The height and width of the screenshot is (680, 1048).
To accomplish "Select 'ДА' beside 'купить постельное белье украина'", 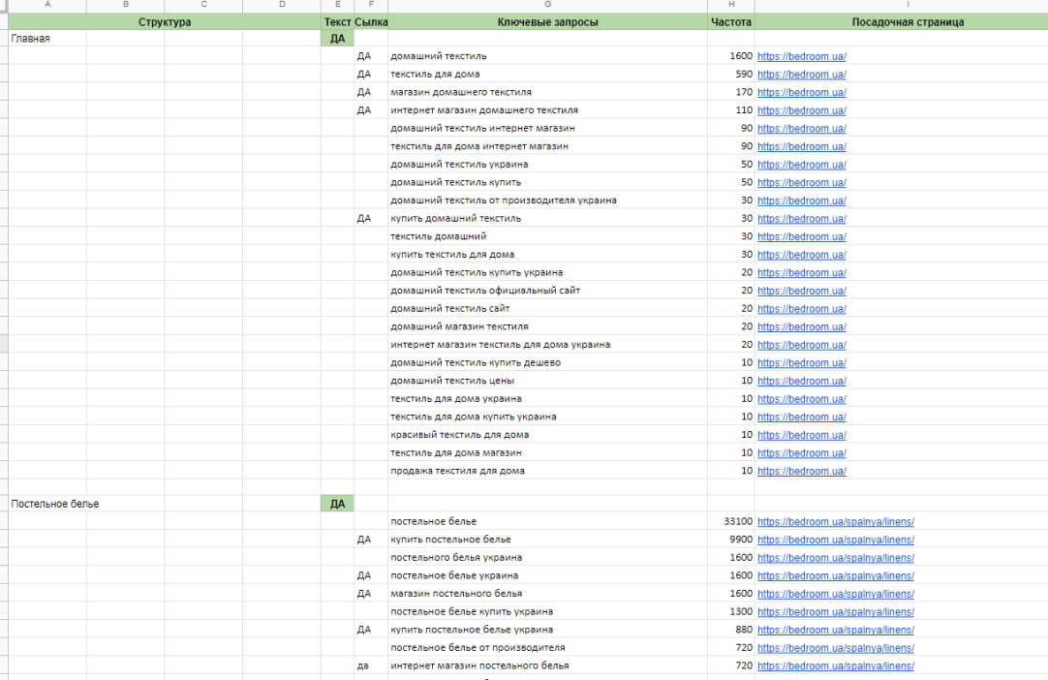I will pyautogui.click(x=371, y=630).
